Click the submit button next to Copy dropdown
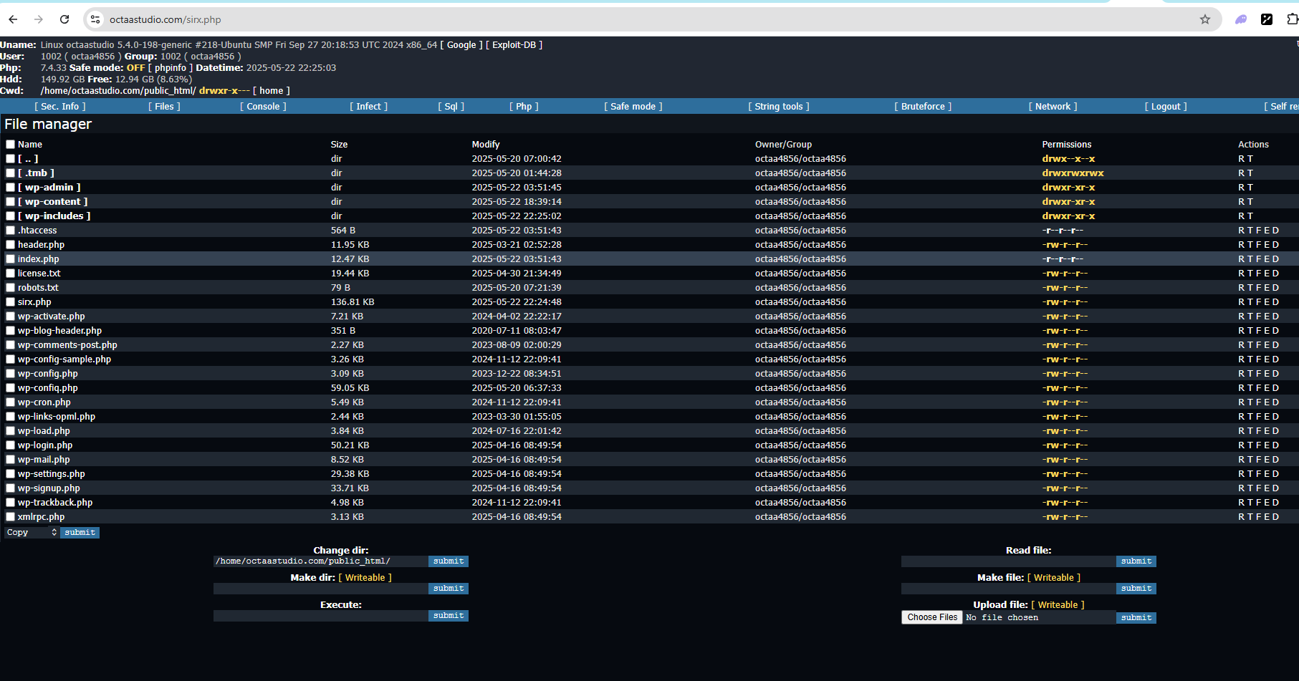Viewport: 1299px width, 681px height. 80,532
